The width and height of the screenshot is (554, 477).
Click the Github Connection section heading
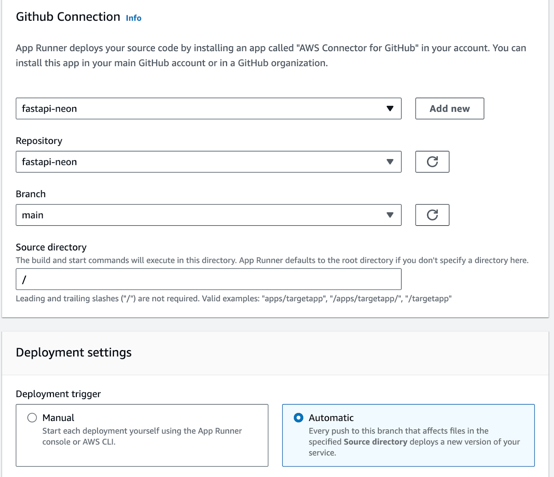tap(68, 16)
